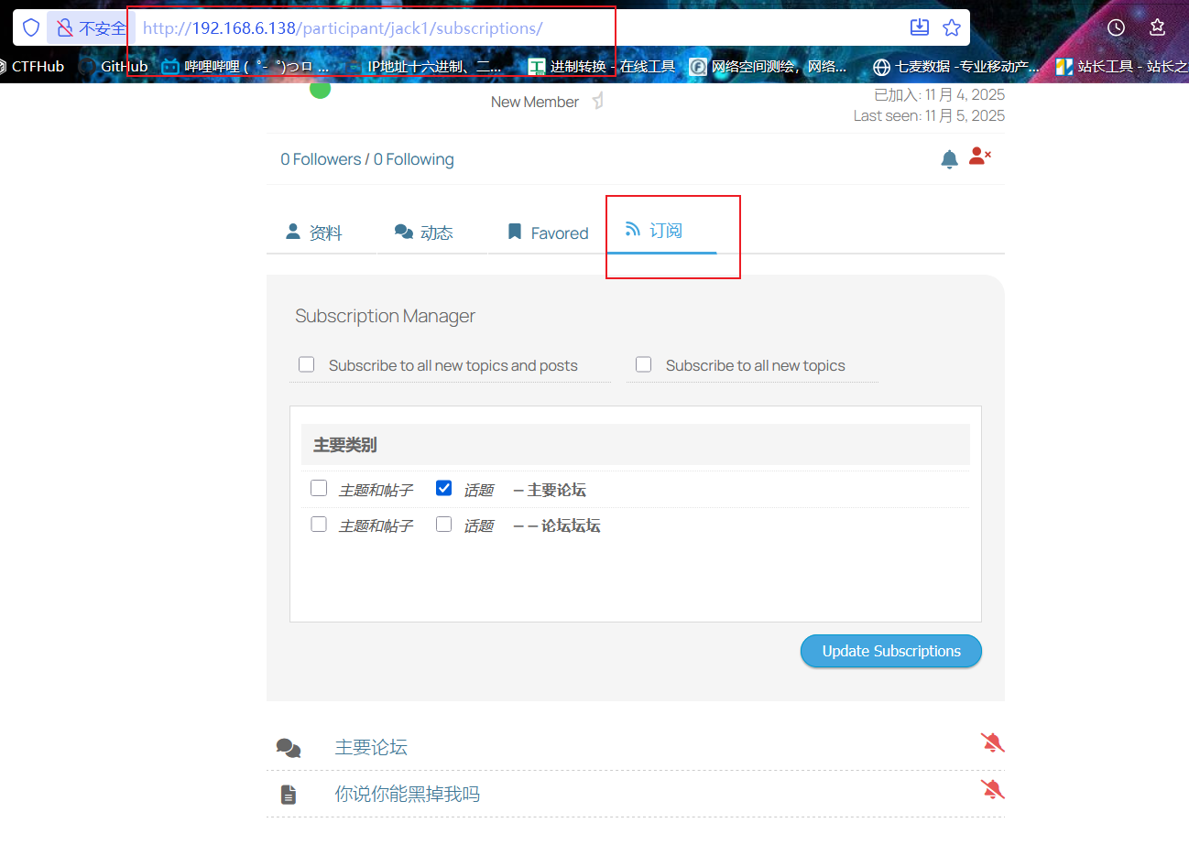Click the red remove-follower person icon
The image size is (1189, 866).
[x=979, y=156]
